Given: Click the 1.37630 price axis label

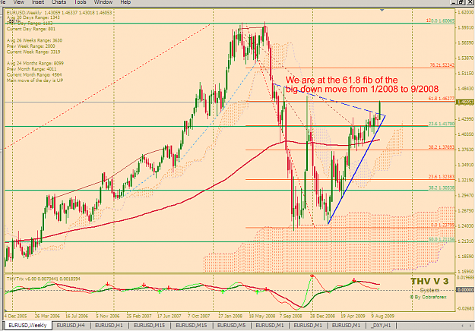Looking at the screenshot, I should click(465, 150).
